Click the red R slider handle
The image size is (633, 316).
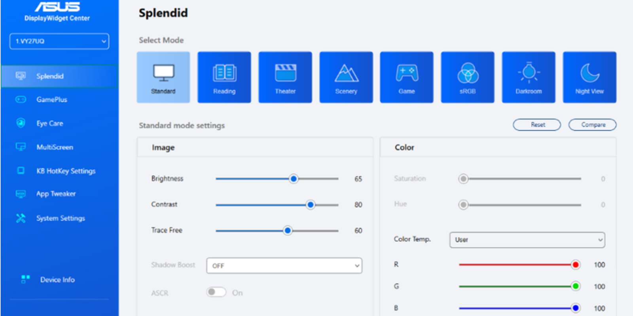[576, 265]
